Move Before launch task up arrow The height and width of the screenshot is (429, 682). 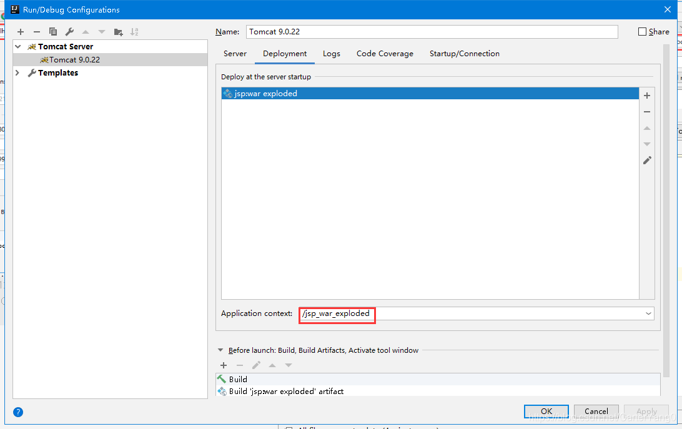click(x=272, y=365)
